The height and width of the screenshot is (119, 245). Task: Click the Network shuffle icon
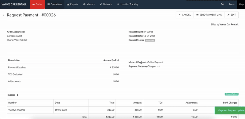(x=101, y=4)
